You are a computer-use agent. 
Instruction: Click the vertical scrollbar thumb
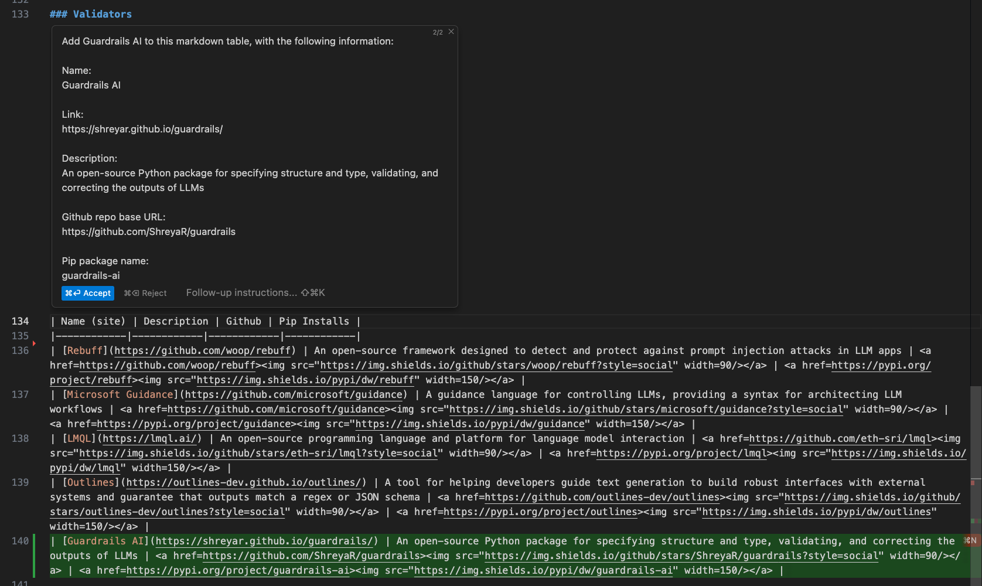coord(976,445)
